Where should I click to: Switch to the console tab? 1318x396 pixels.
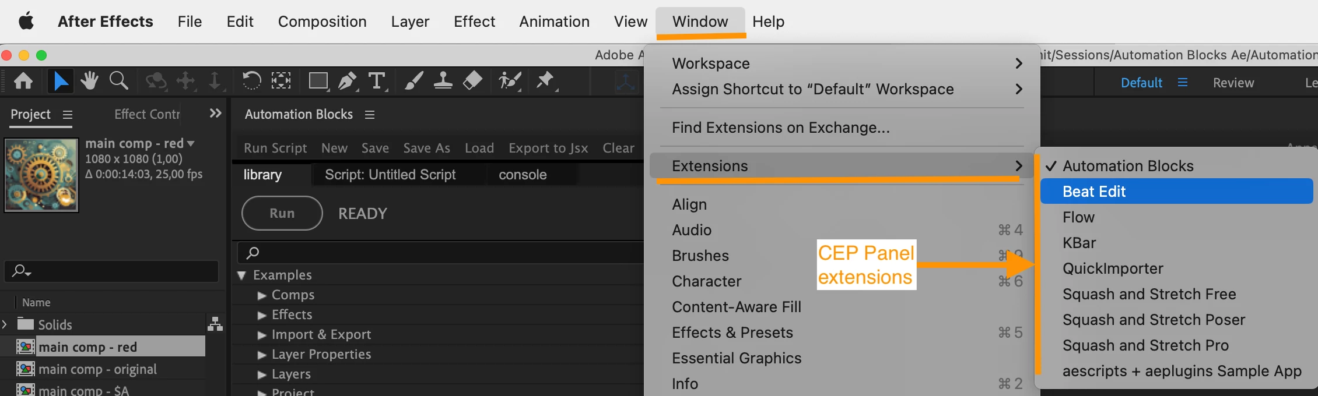point(523,175)
